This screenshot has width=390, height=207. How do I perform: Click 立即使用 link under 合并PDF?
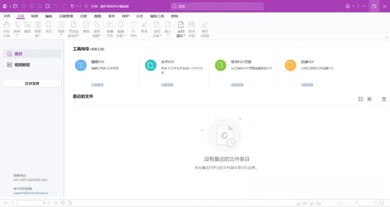pos(167,85)
